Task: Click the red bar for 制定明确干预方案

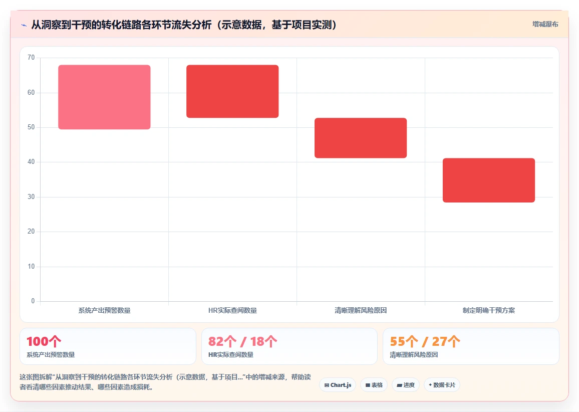Action: click(488, 180)
